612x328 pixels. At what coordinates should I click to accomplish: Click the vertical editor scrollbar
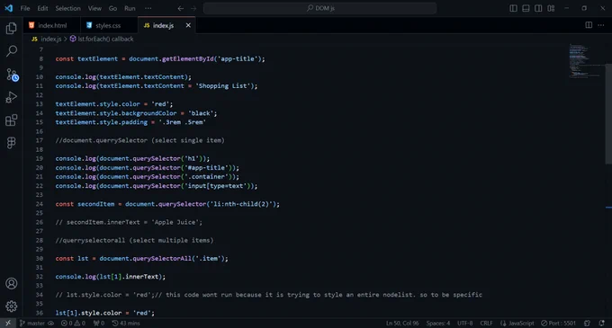[608, 113]
